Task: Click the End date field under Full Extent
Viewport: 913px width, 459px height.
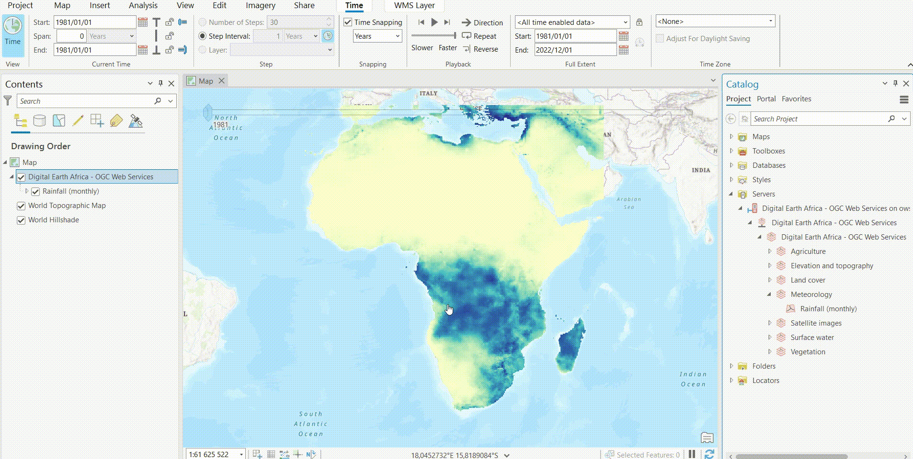Action: tap(575, 49)
